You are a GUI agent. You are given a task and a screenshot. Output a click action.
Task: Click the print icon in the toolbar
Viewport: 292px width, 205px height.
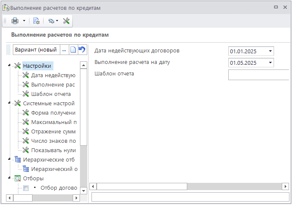[15, 20]
